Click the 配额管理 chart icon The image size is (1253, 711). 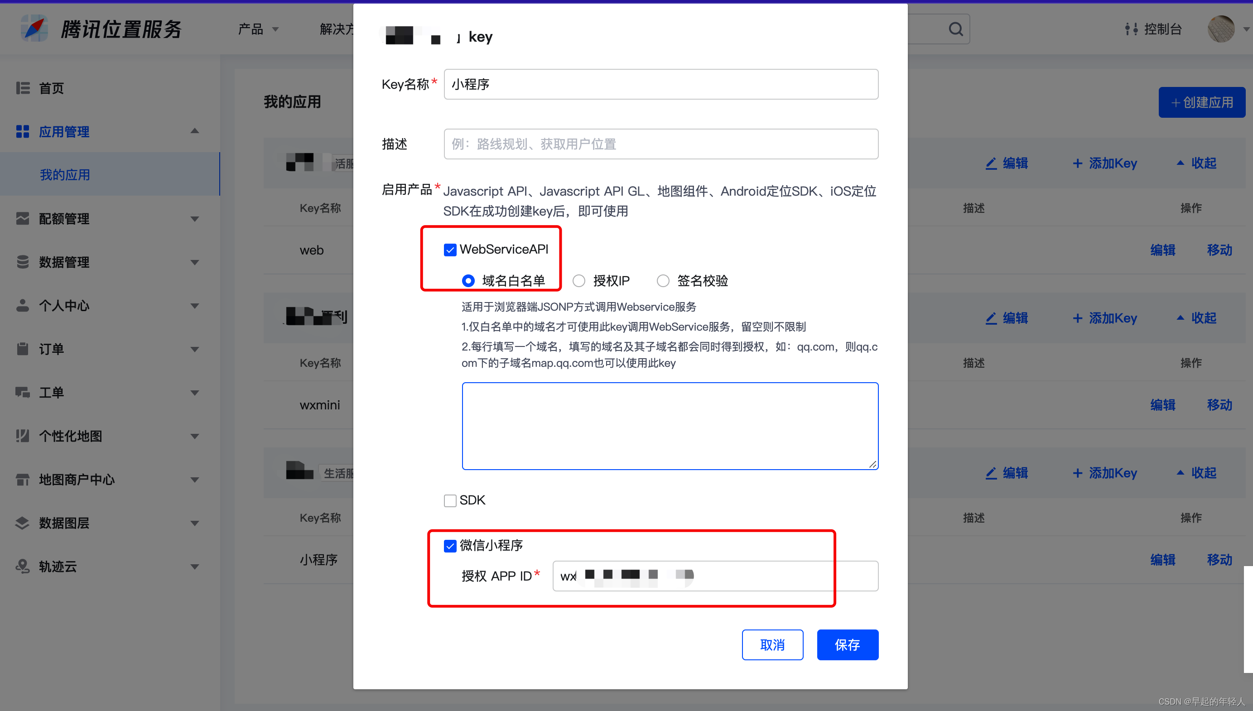point(23,218)
